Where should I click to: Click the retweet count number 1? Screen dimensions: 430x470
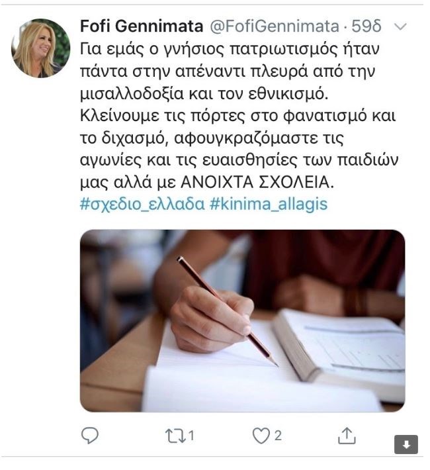click(x=191, y=436)
